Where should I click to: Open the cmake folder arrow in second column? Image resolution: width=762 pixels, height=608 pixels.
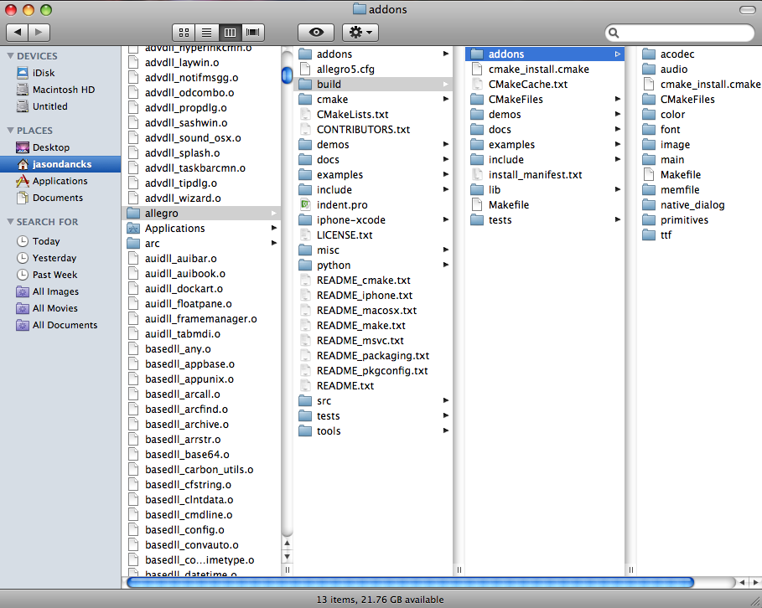click(x=446, y=99)
